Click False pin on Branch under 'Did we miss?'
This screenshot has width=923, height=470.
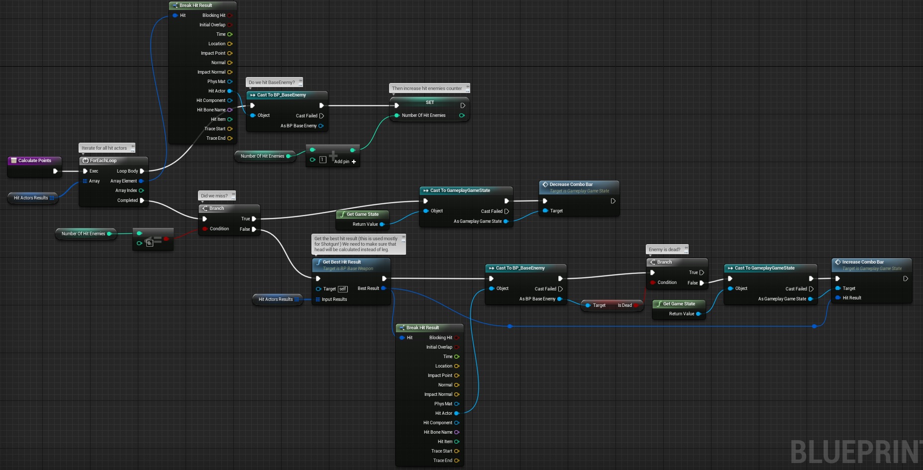[x=254, y=229]
